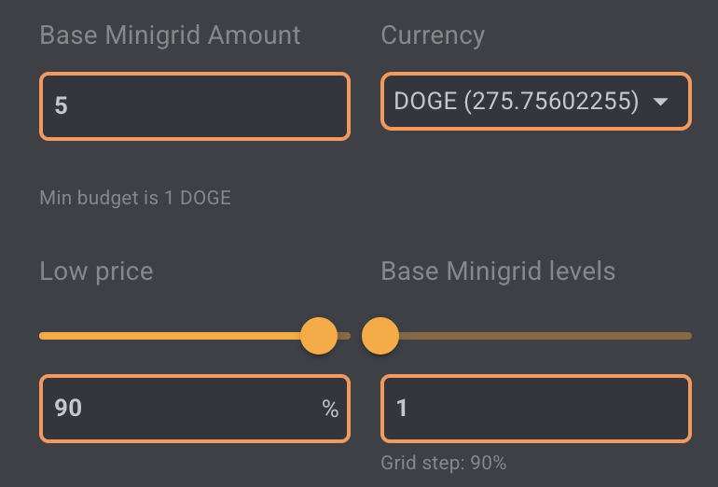Click the "Base Minigrid levels" label
The image size is (718, 487).
(x=498, y=271)
